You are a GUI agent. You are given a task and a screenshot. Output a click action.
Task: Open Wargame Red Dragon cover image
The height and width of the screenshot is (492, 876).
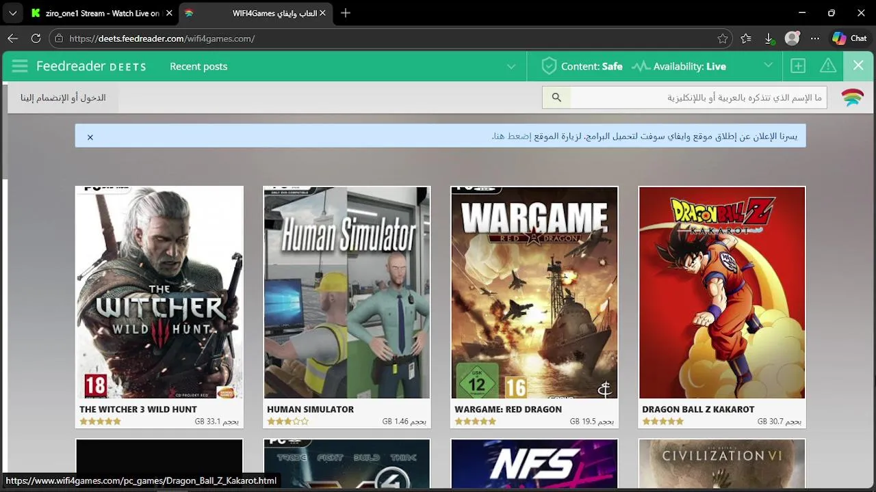click(x=534, y=292)
